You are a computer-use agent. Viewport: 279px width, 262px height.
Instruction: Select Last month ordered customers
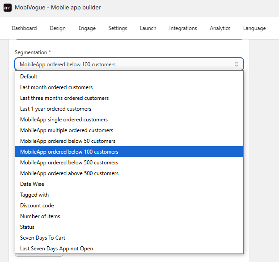[129, 87]
